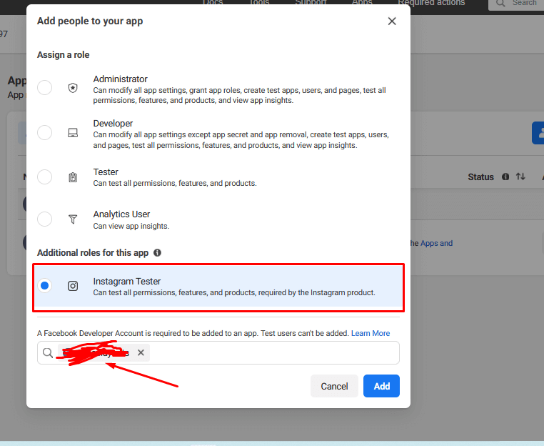Viewport: 544px width, 446px height.
Task: Click inside the user search input field
Action: pyautogui.click(x=271, y=353)
